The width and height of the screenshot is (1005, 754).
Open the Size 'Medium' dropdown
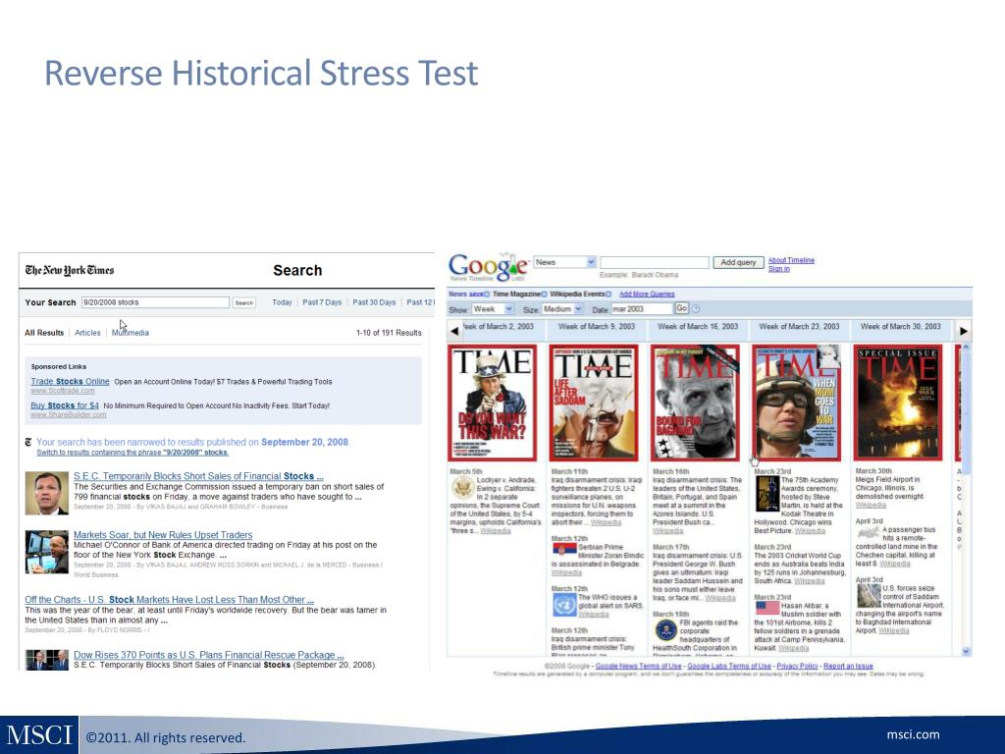(x=562, y=309)
